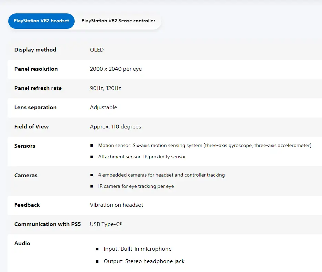Click the Panel refresh rate label
This screenshot has height=272, width=322.
38,88
